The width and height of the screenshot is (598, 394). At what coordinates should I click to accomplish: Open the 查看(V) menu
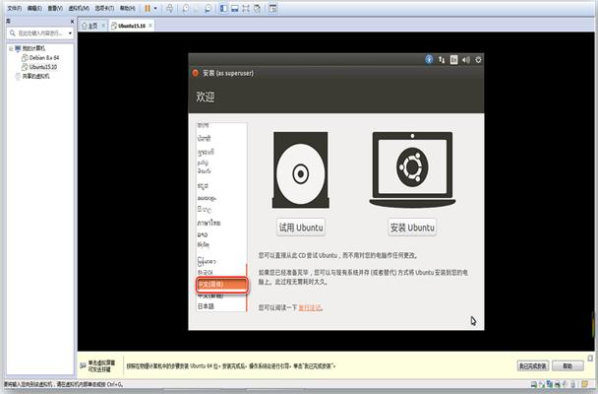click(55, 8)
